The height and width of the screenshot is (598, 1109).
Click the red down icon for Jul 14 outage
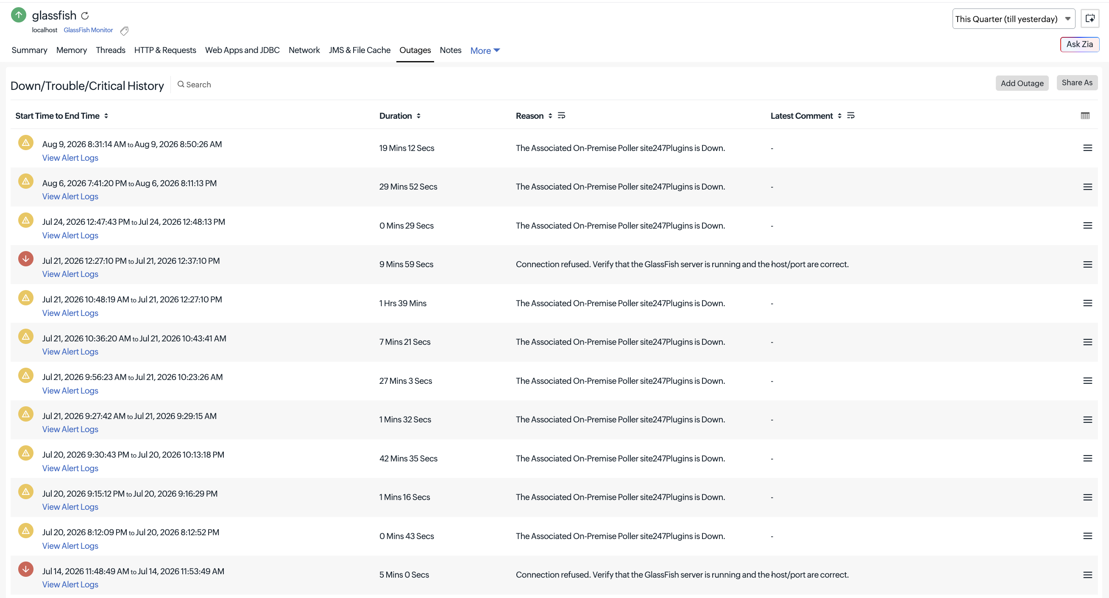26,569
